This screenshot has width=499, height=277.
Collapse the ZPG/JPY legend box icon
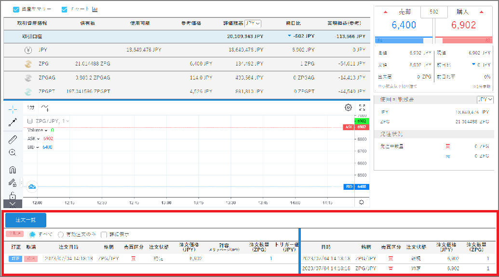[30, 121]
